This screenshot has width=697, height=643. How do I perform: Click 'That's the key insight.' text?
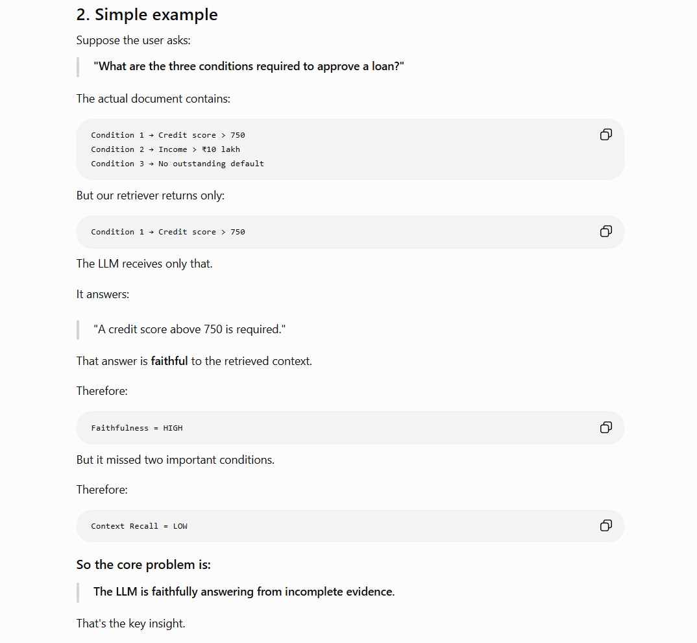click(x=130, y=624)
